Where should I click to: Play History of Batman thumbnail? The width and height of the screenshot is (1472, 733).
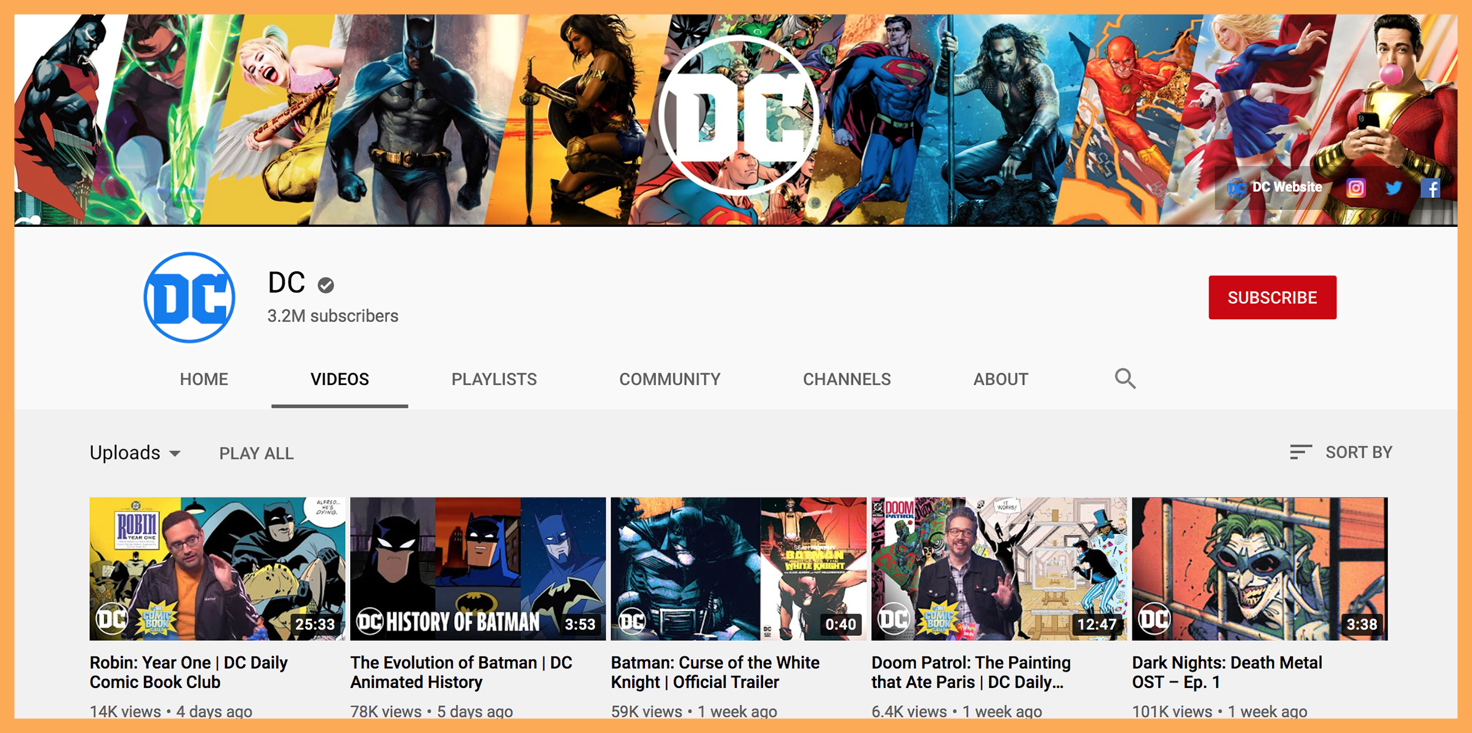[478, 569]
